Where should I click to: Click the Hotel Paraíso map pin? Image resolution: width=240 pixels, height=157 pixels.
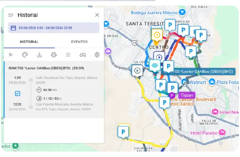click(x=222, y=132)
